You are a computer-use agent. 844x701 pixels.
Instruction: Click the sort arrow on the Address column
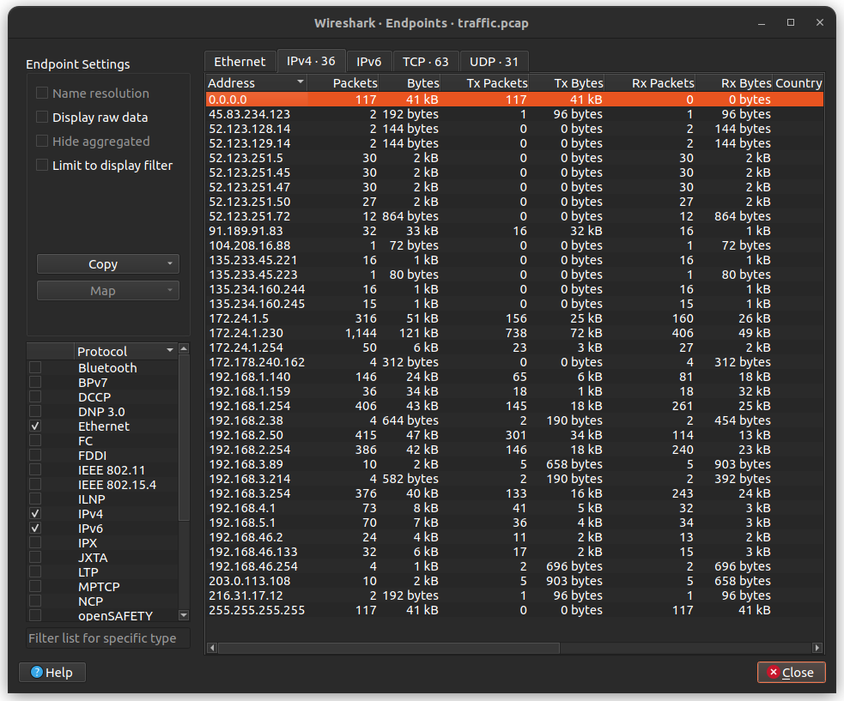click(x=301, y=82)
